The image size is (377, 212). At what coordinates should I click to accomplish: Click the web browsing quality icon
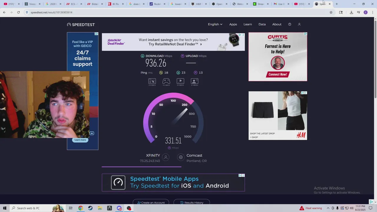coord(152,82)
